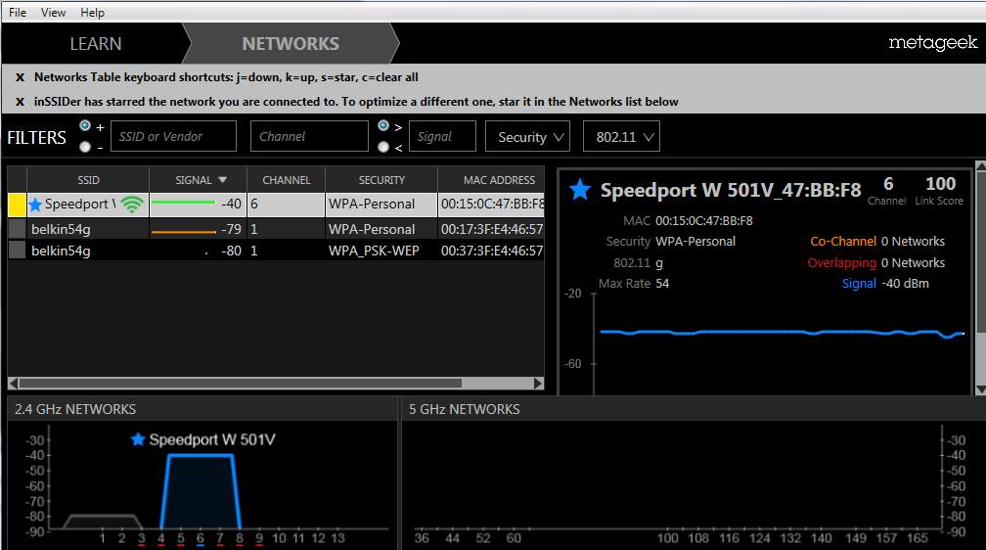Open the File menu

click(17, 13)
